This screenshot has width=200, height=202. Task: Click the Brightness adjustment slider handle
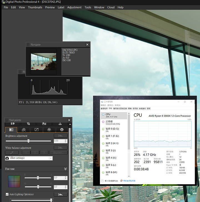(x=28, y=141)
